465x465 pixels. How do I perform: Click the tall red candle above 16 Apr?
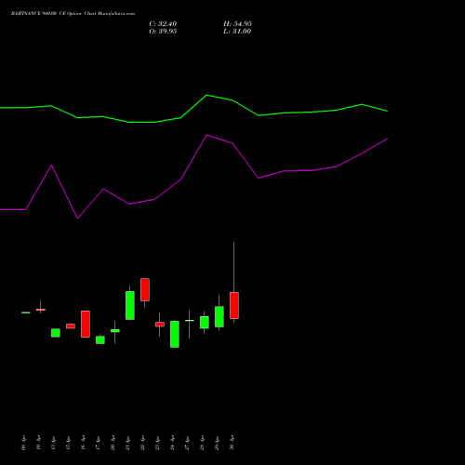[x=86, y=324]
